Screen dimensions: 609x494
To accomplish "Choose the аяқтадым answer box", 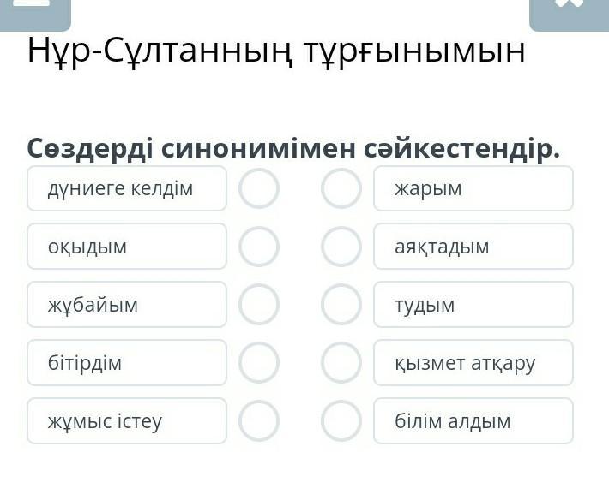I will [473, 247].
